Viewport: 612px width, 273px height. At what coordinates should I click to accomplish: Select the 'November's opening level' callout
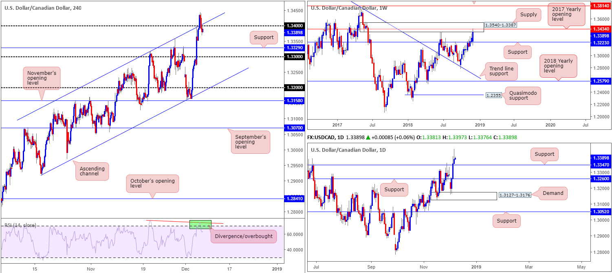[41, 79]
